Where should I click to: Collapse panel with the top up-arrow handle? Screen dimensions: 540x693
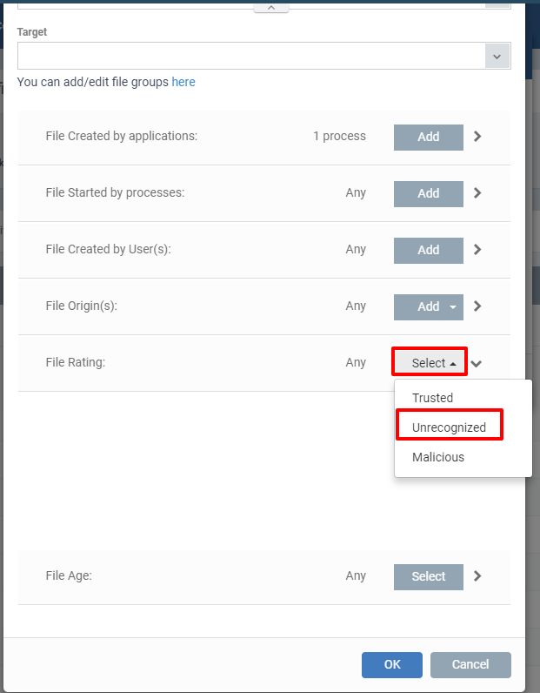coord(271,8)
